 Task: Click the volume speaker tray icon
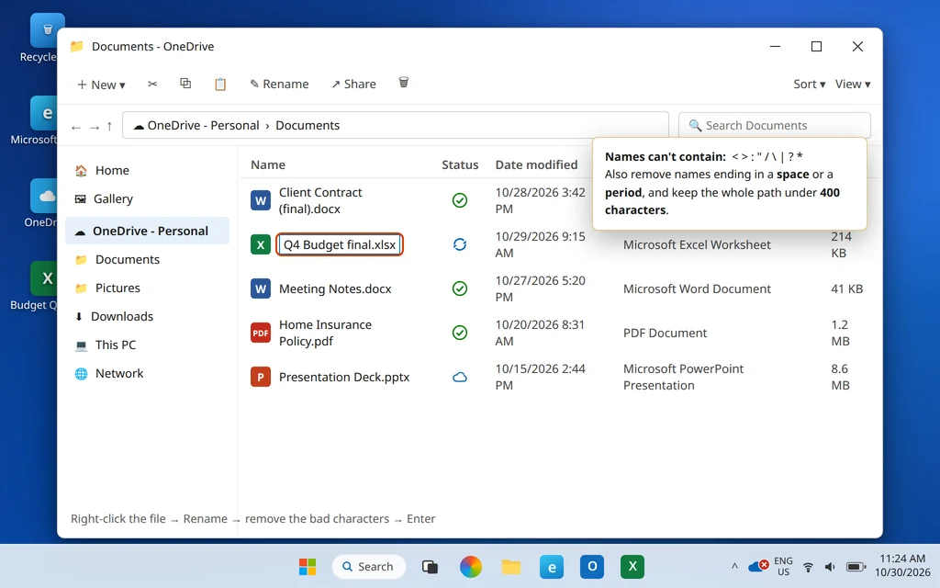[x=830, y=567]
